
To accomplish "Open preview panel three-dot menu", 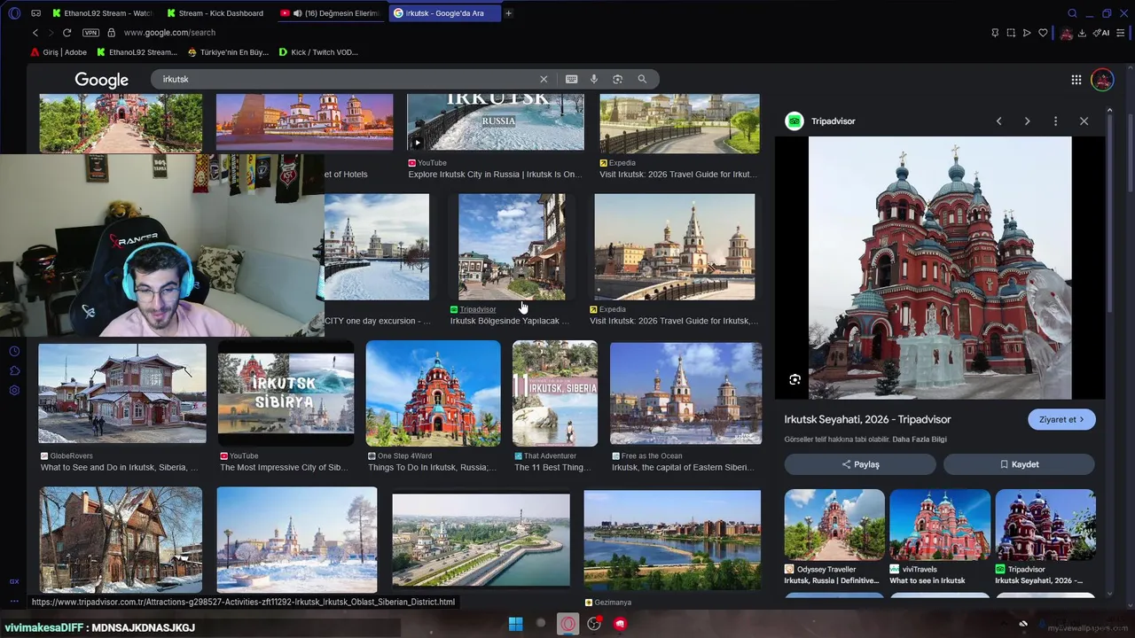I will pyautogui.click(x=1055, y=121).
